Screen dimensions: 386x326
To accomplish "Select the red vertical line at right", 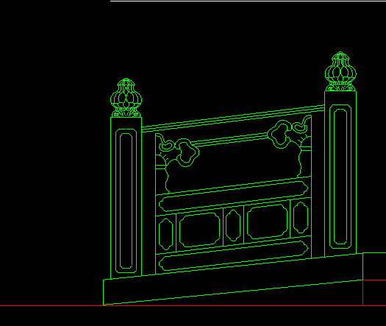I will [363, 293].
